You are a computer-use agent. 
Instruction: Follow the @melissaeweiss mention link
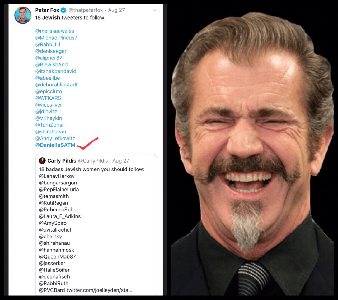pos(55,31)
